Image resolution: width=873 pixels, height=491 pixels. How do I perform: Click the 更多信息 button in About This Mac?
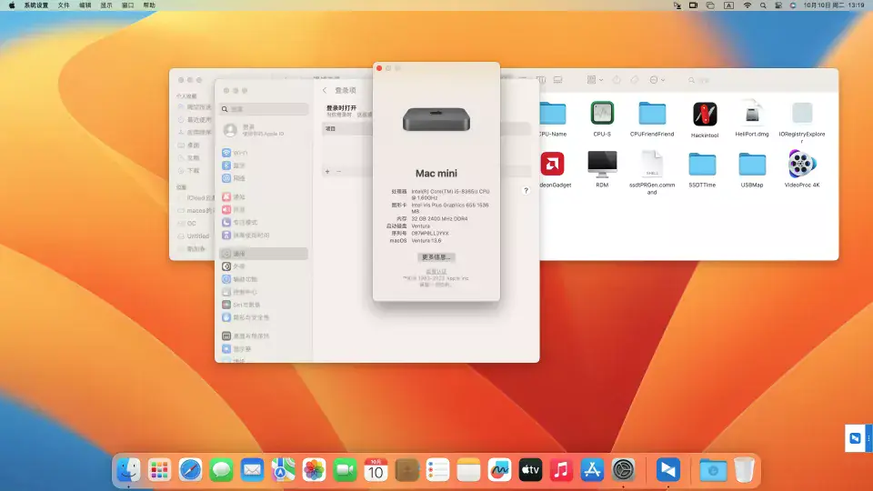pyautogui.click(x=436, y=257)
